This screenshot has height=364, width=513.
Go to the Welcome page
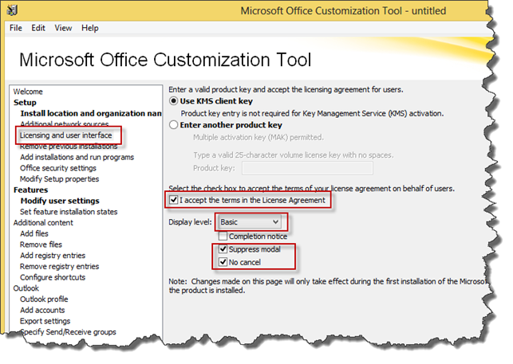coord(28,92)
